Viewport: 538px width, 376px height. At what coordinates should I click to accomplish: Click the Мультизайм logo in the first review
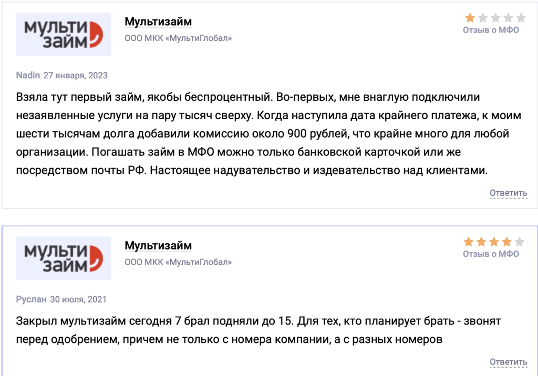(63, 33)
